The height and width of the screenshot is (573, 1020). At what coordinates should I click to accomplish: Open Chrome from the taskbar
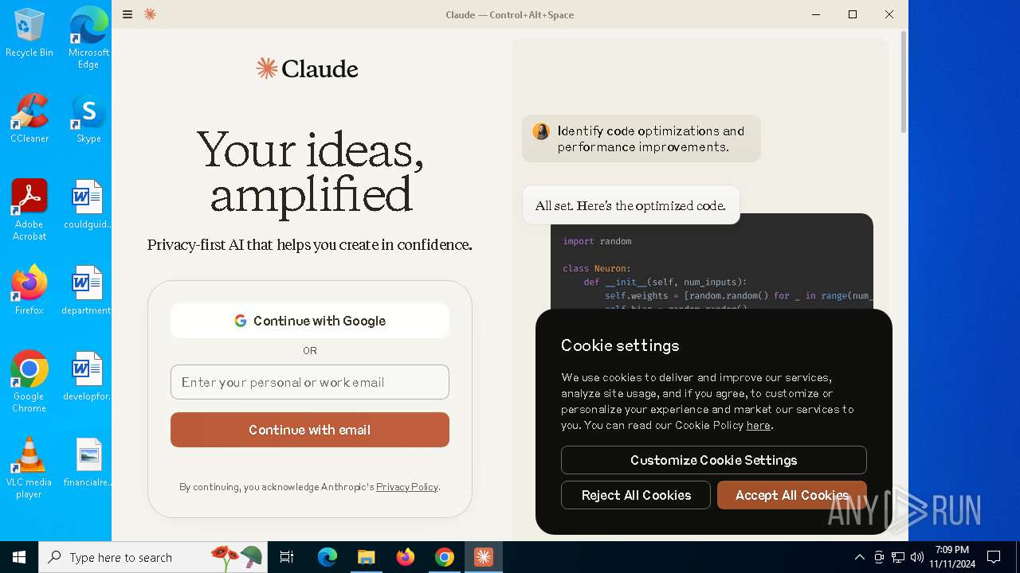445,557
